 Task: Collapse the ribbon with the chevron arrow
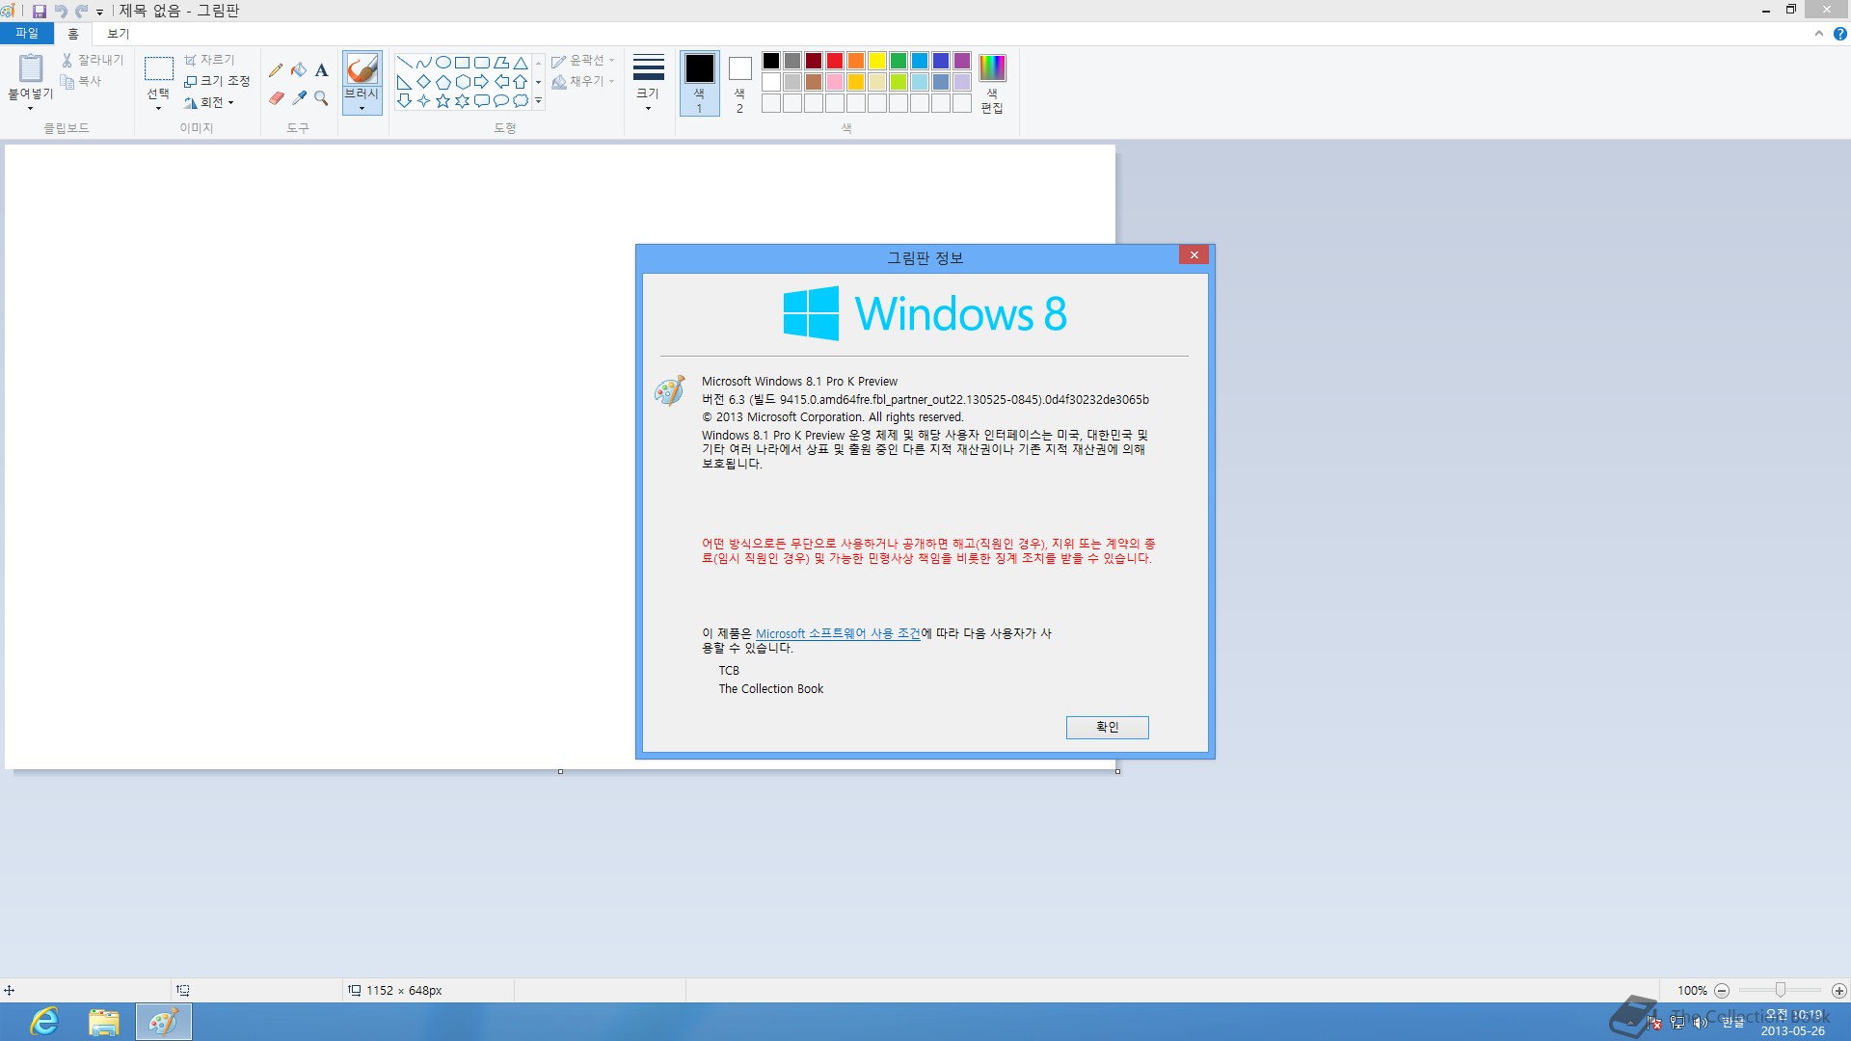(1818, 34)
